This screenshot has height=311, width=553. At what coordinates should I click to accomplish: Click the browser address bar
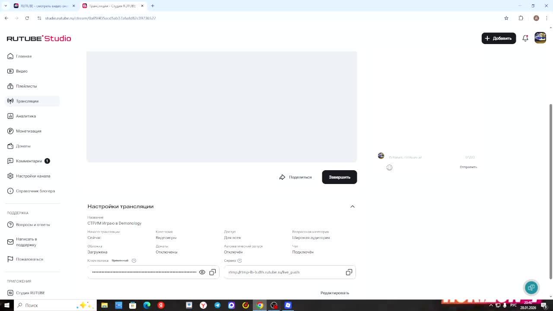268,18
